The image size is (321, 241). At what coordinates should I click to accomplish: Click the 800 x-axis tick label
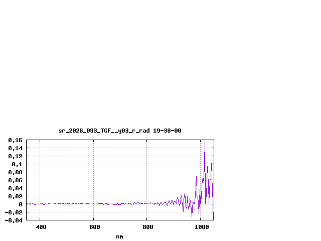(147, 227)
